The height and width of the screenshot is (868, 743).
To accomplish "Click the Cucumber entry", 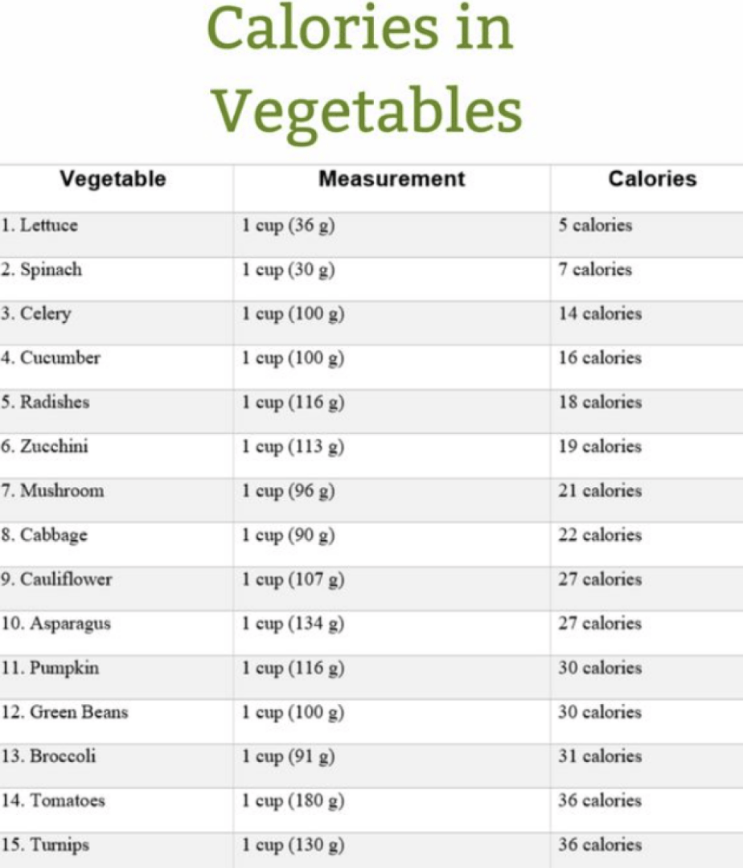I will 51,358.
